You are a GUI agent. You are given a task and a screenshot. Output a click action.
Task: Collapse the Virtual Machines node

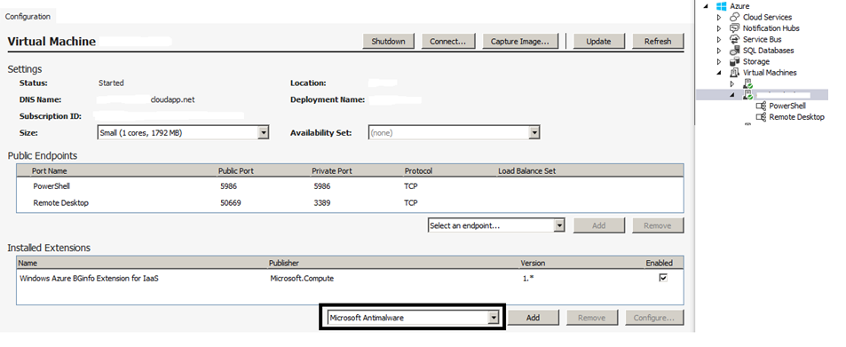[719, 73]
